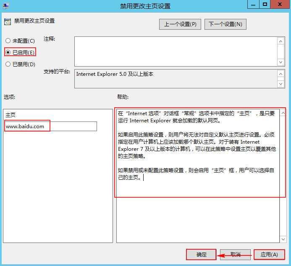Click the window system icon in title bar
Image resolution: width=291 pixels, height=266 pixels.
(x=5, y=6)
